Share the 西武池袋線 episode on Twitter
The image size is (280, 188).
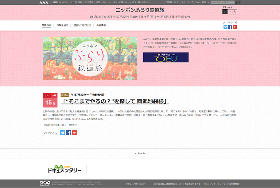click(x=62, y=133)
